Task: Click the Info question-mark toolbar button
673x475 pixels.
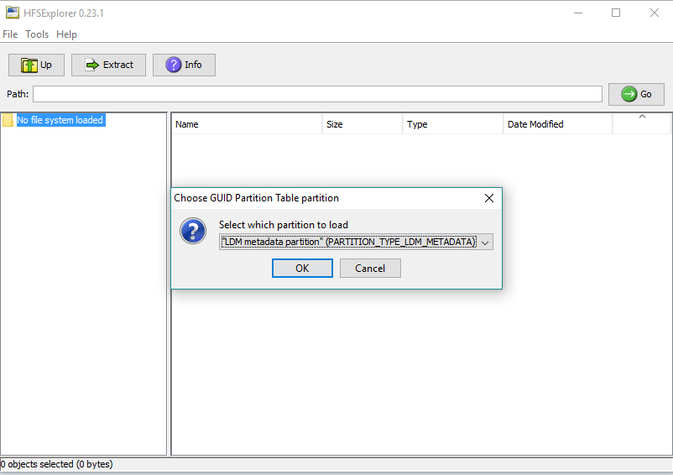Action: coord(184,65)
